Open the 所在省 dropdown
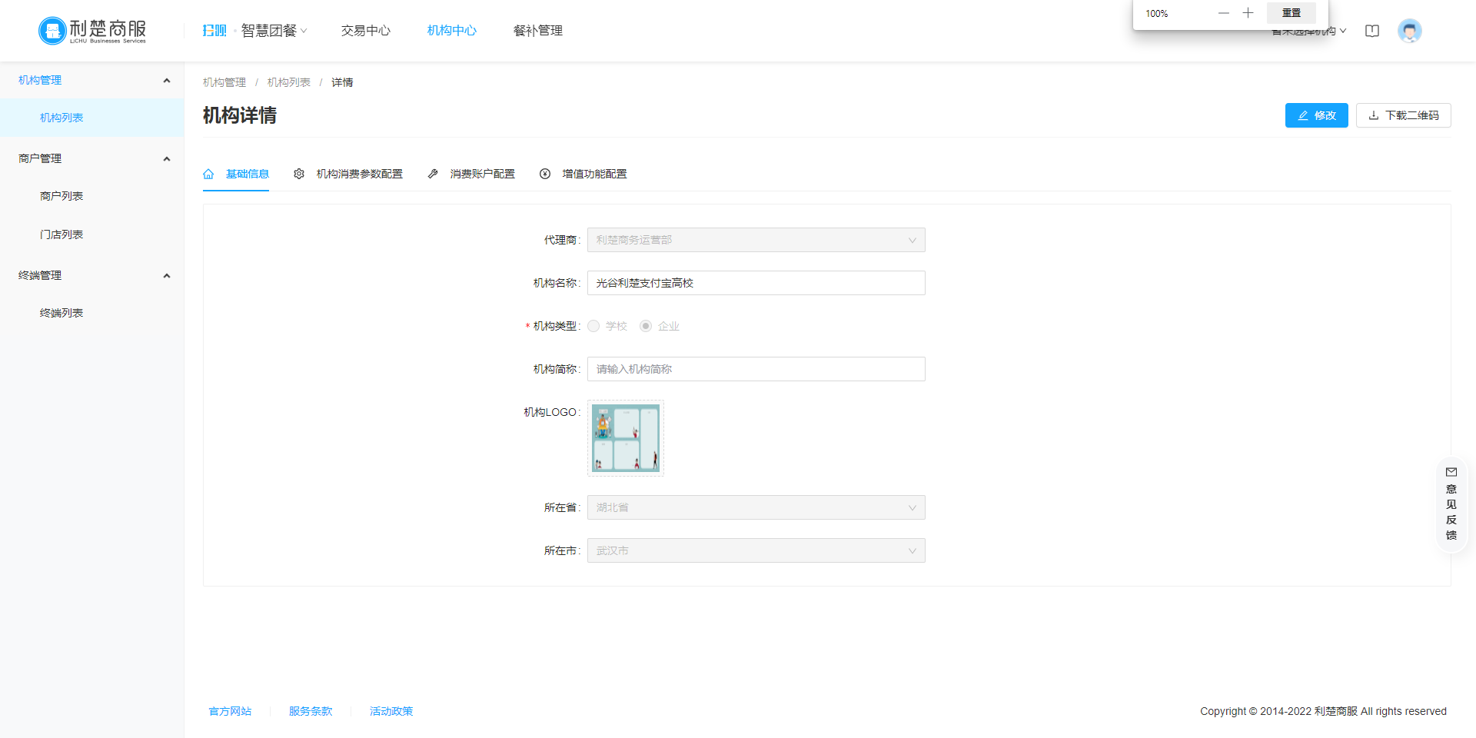 click(x=756, y=507)
